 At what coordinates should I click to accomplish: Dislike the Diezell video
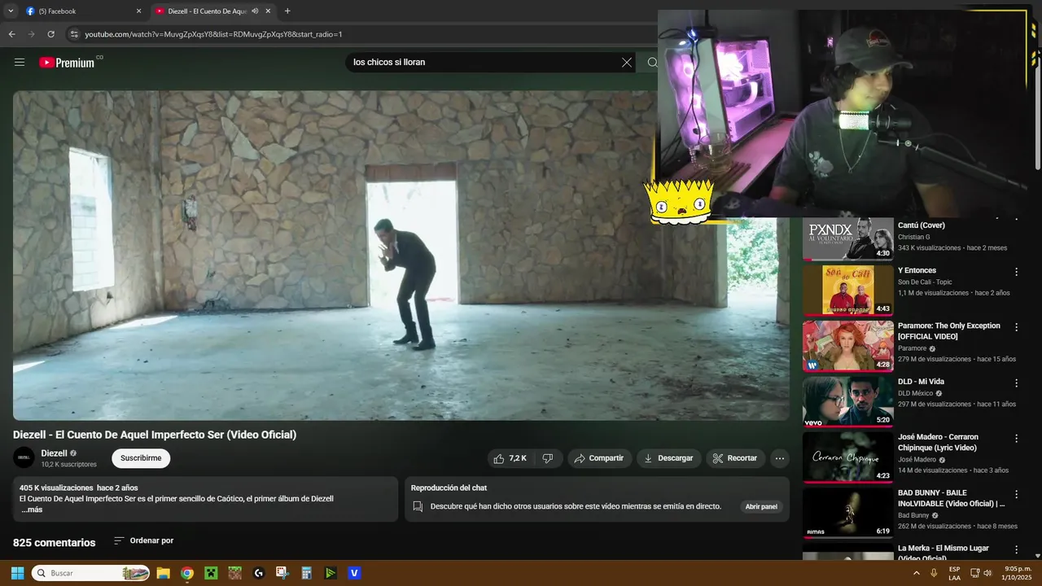pos(548,458)
